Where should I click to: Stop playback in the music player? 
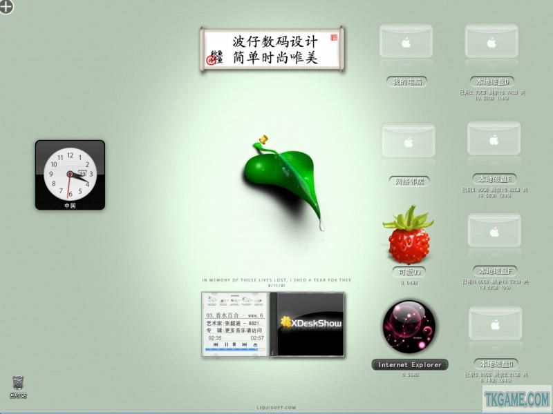tap(234, 344)
